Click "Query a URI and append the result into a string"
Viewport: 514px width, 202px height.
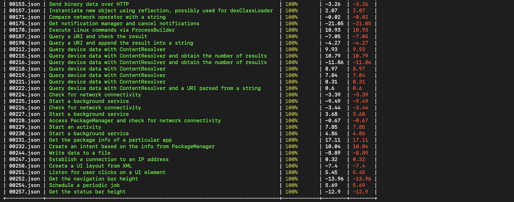(x=121, y=43)
